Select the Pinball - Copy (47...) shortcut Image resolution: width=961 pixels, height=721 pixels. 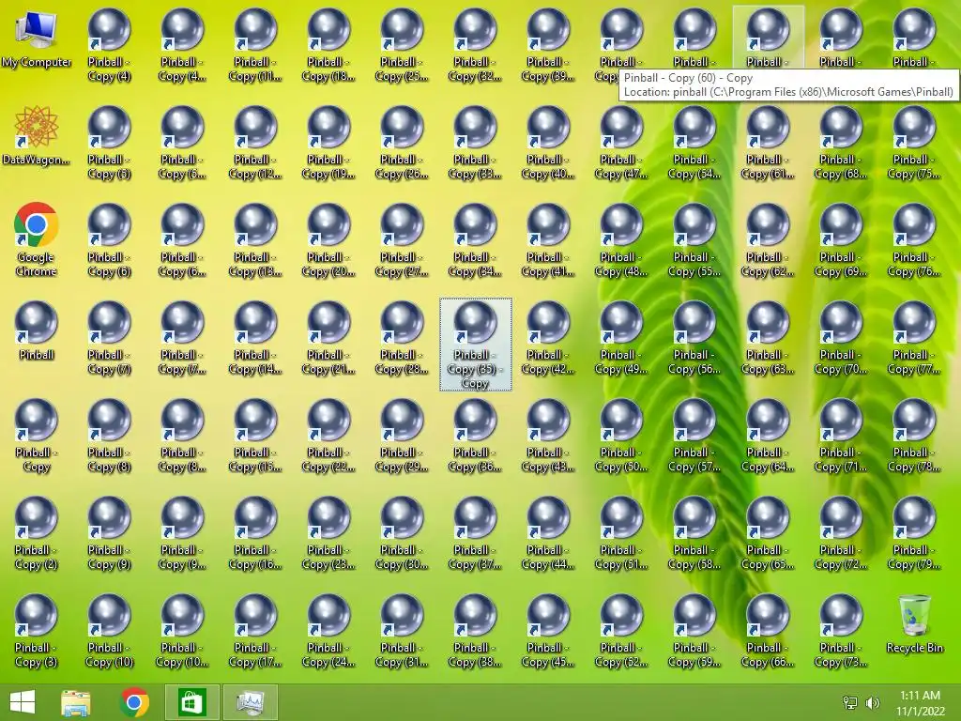pos(621,143)
